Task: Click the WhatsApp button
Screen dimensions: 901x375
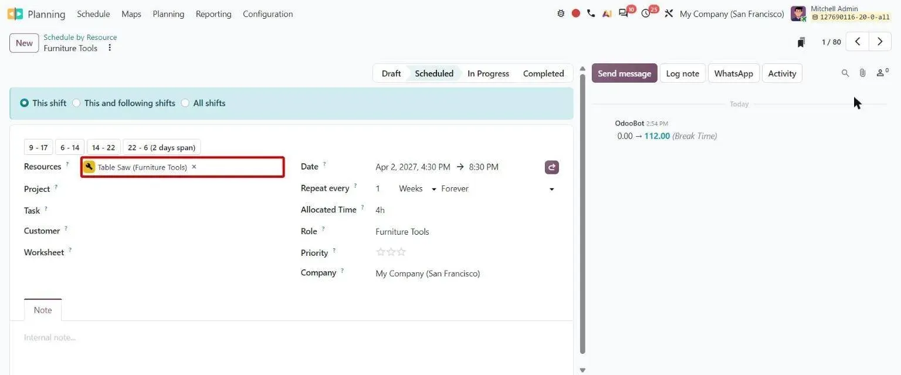Action: click(x=733, y=73)
